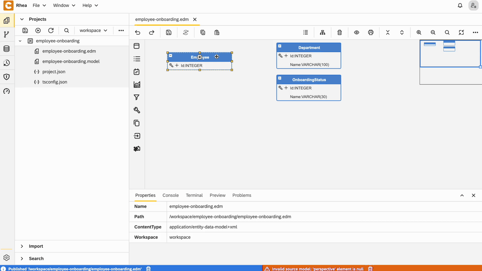Click the undo arrow in editor toolbar
The width and height of the screenshot is (482, 271).
[x=138, y=32]
